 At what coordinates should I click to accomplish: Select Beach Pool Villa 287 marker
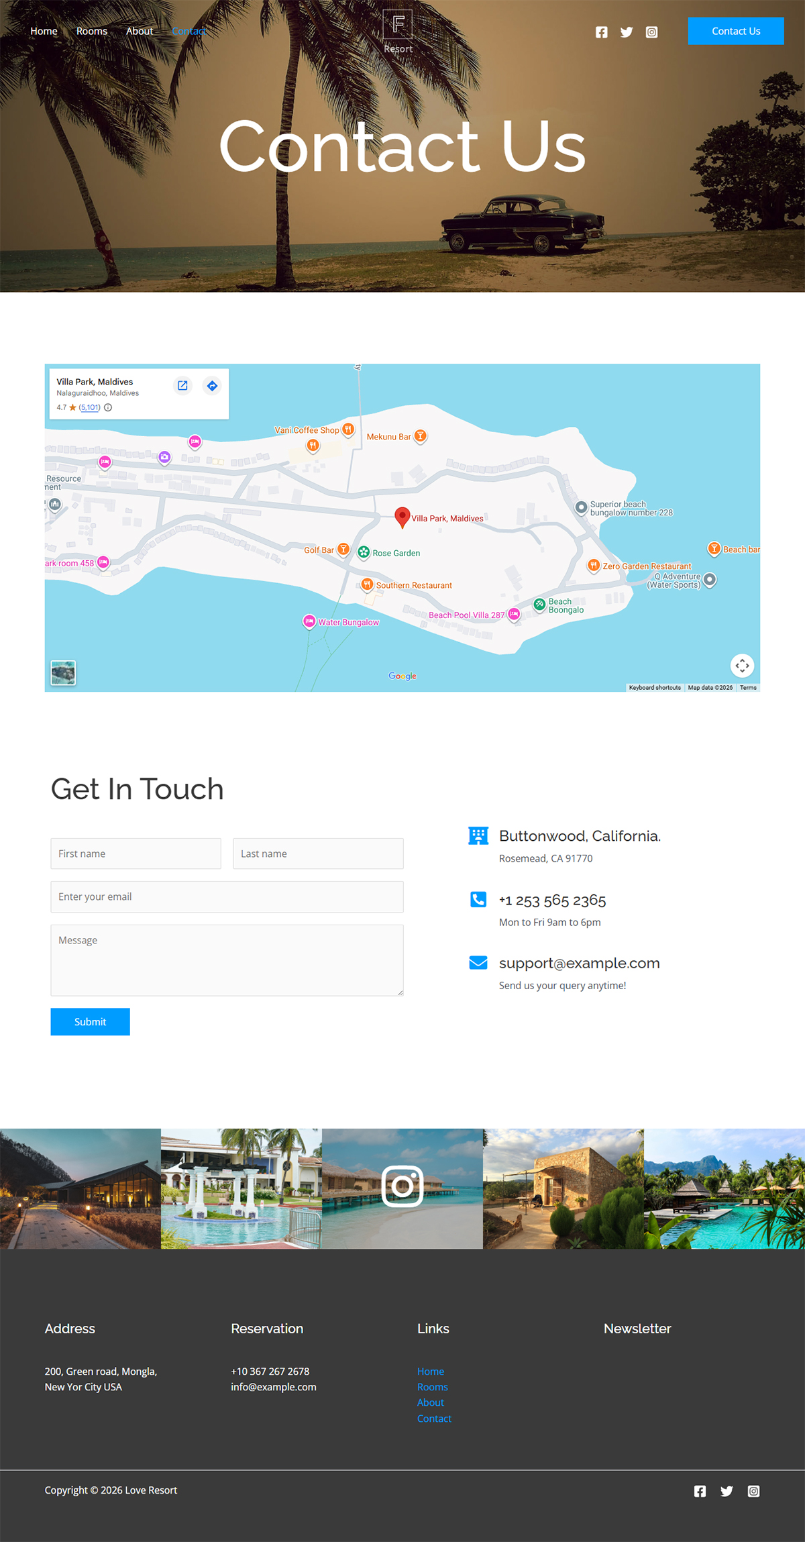pos(514,614)
